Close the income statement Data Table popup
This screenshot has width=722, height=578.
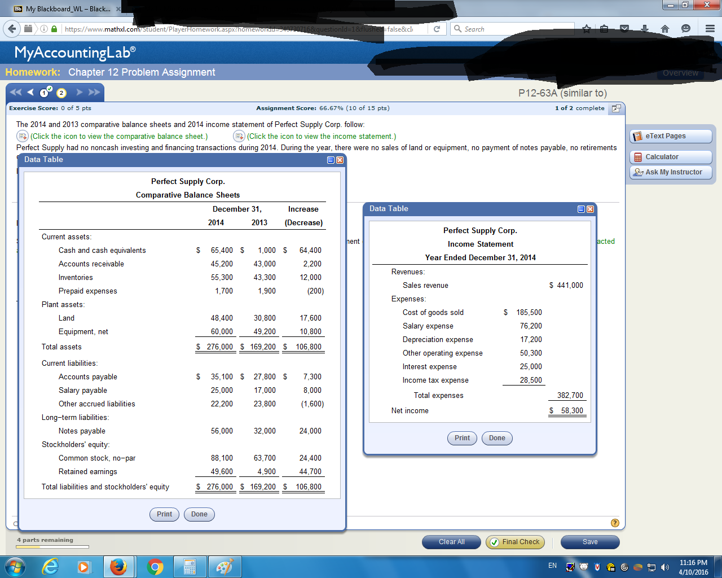(590, 209)
